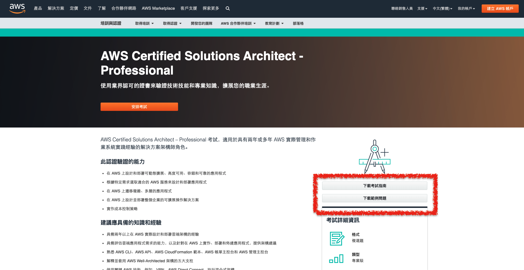Open the 取得認證 dropdown menu
Viewport: 524px width, 270px height.
tap(172, 23)
